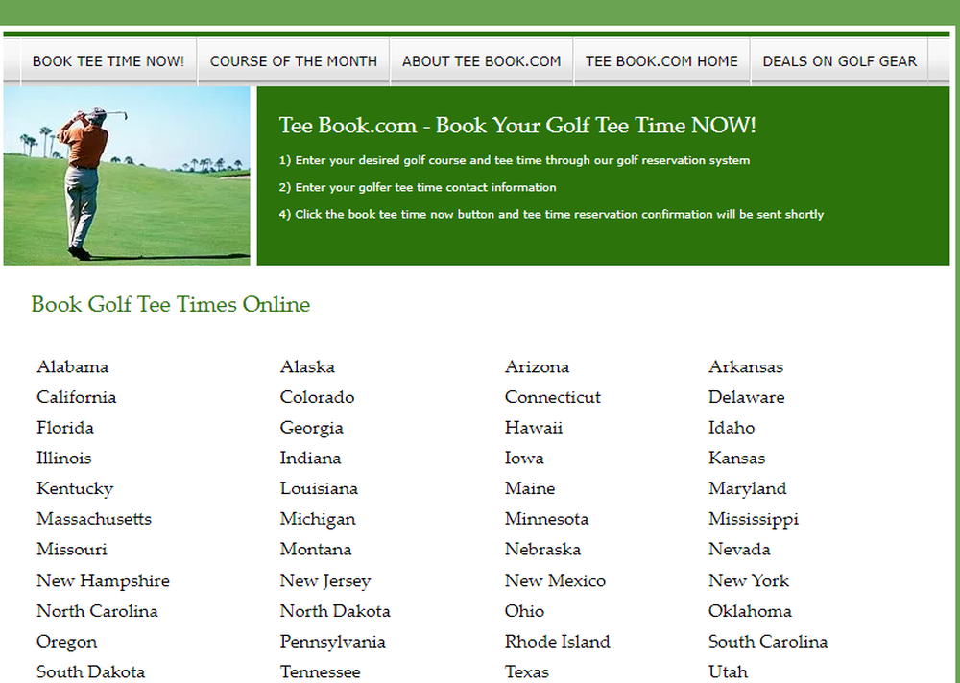Browse Maryland golf courses
The image size is (960, 683).
(748, 489)
